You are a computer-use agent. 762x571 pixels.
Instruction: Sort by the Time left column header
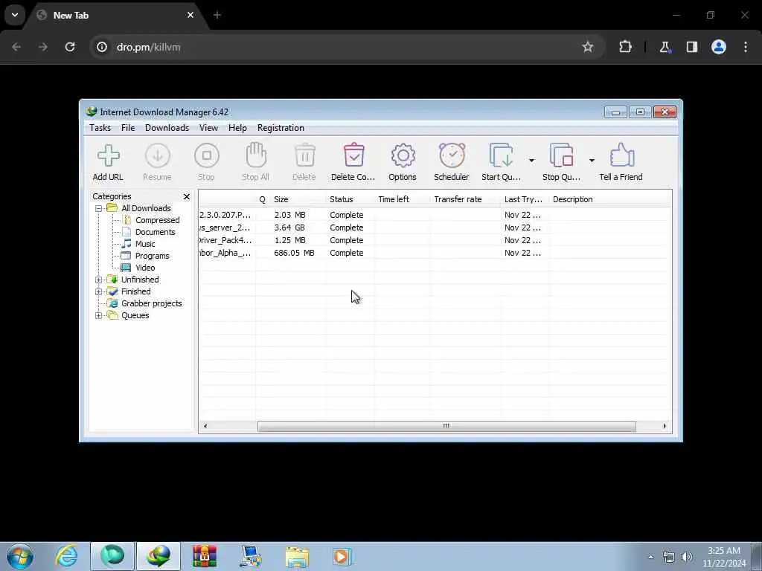pyautogui.click(x=403, y=199)
